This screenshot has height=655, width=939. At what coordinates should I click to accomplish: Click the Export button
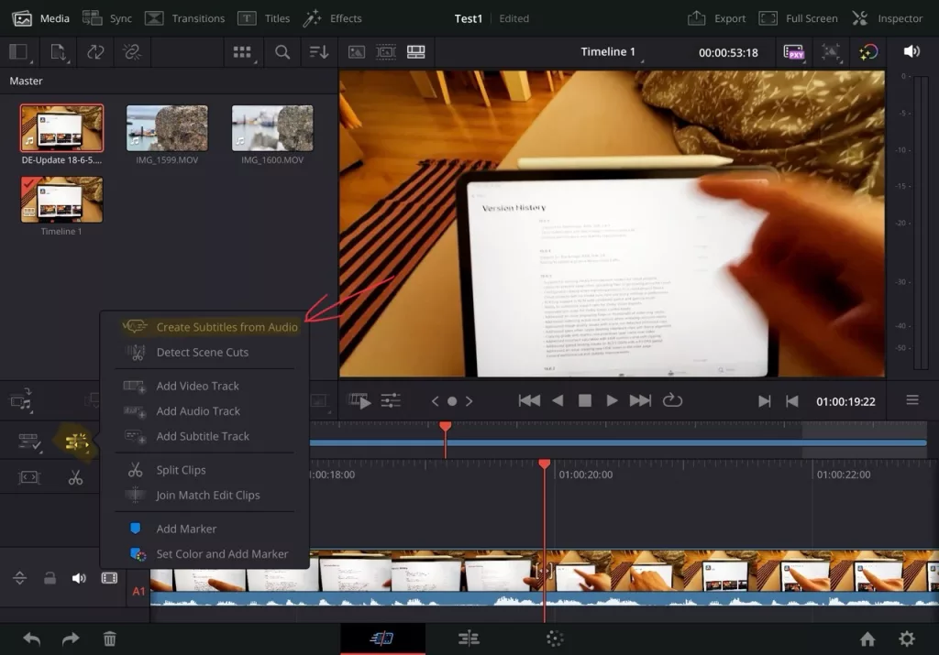click(716, 17)
